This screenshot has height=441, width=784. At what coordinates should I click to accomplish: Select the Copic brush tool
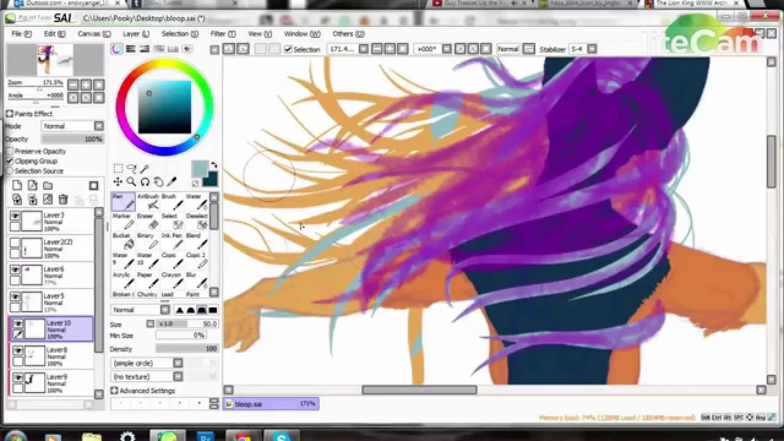[171, 261]
